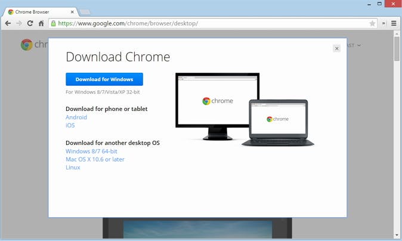Reload the page with the refresh icon
402x241 pixels.
(30, 23)
